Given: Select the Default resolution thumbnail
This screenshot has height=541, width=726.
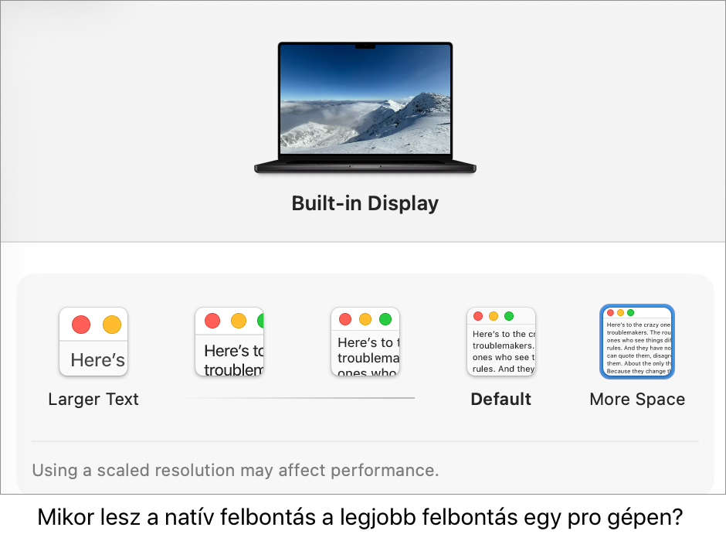Looking at the screenshot, I should click(x=501, y=342).
